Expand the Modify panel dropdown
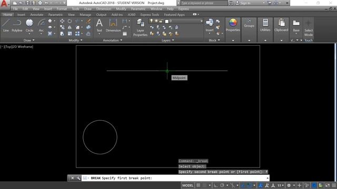The height and width of the screenshot is (189, 337). (x=76, y=40)
